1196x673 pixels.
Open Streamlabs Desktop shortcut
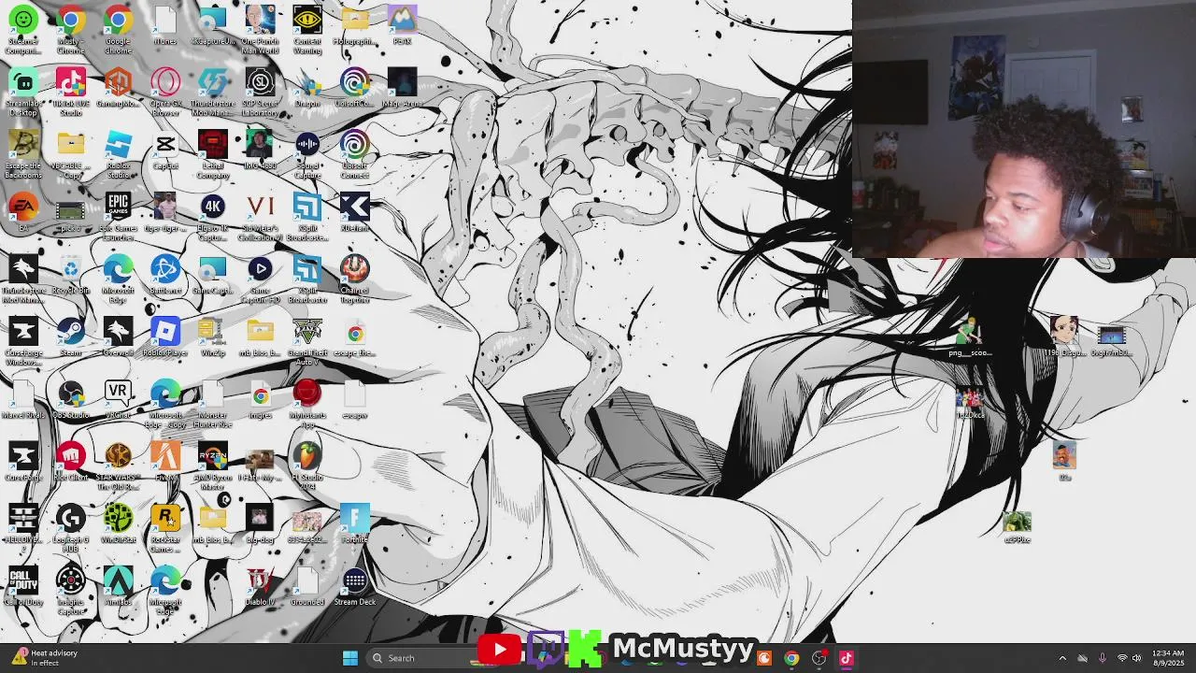point(23,93)
